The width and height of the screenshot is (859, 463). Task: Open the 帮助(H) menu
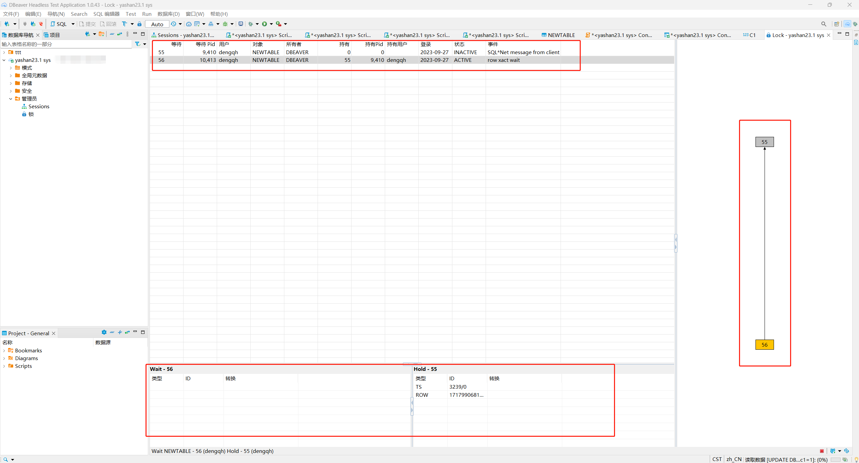(219, 14)
